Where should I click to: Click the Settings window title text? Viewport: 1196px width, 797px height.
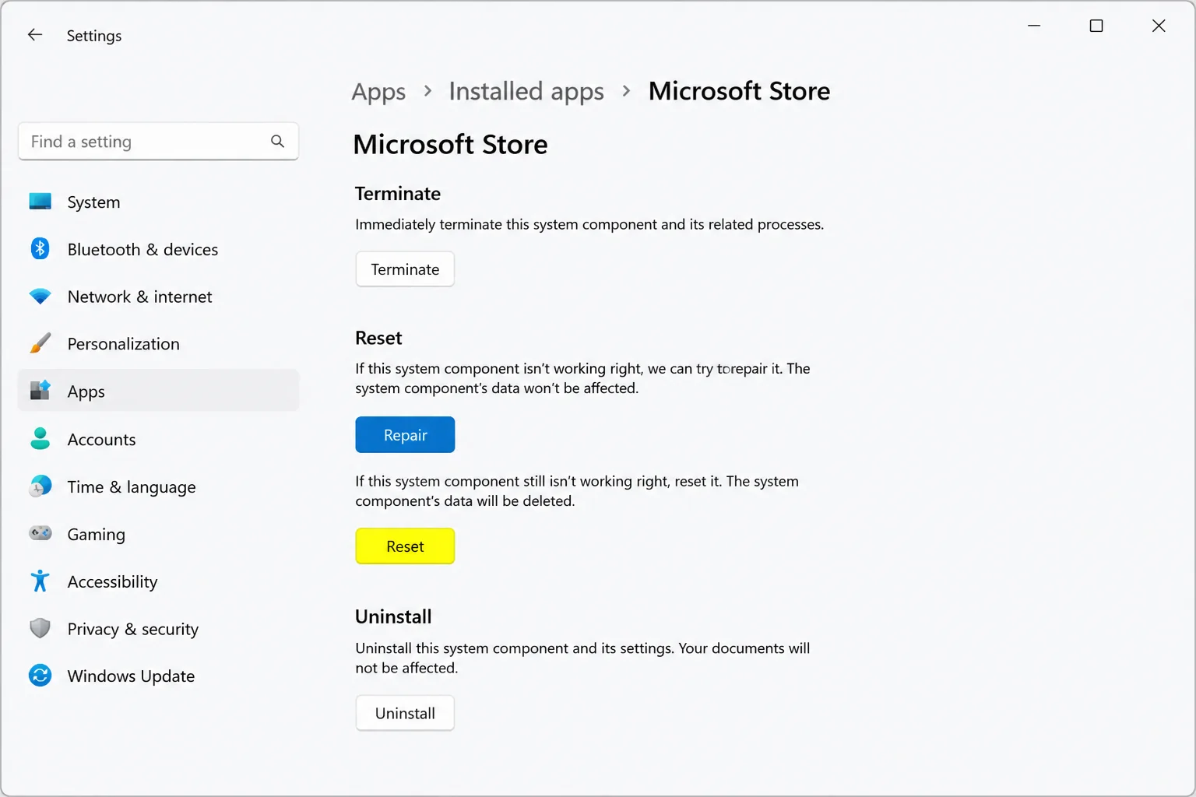point(94,36)
